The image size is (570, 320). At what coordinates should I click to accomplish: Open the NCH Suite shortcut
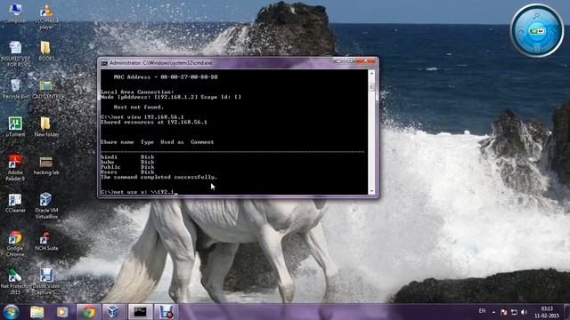(46, 241)
